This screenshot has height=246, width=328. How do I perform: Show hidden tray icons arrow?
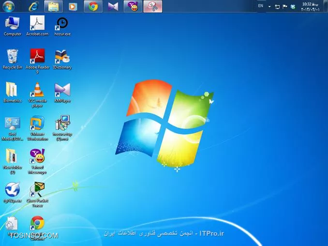tap(269, 6)
